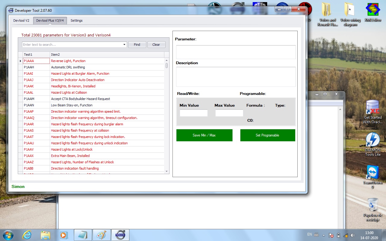Click the Set Programable button
This screenshot has width=386, height=241.
267,135
